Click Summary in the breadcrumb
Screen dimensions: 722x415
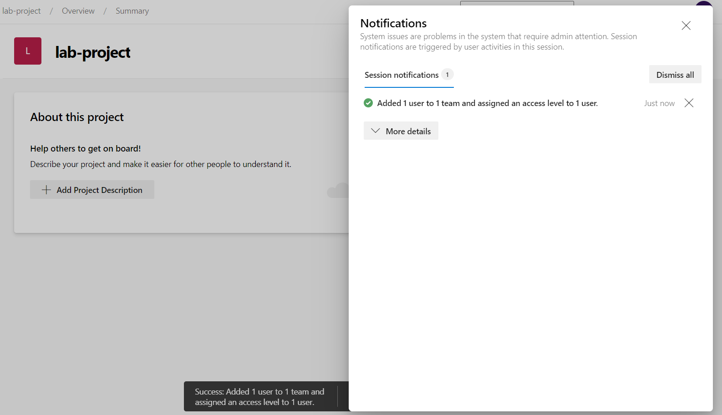coord(132,11)
